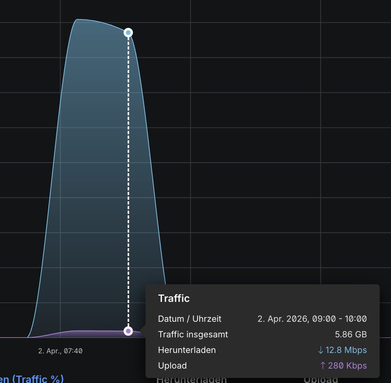Image resolution: width=391 pixels, height=383 pixels.
Task: Click the 'Traffic' tooltip title
Action: [174, 298]
